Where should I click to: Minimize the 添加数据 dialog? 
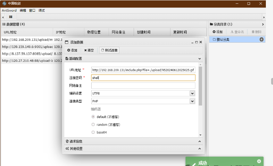pos(192,42)
